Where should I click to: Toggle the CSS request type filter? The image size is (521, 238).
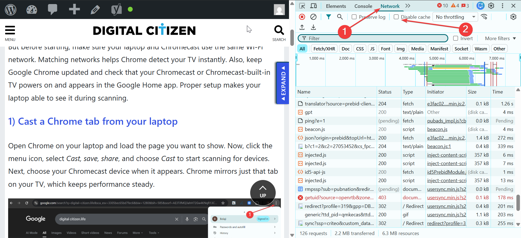coord(360,49)
